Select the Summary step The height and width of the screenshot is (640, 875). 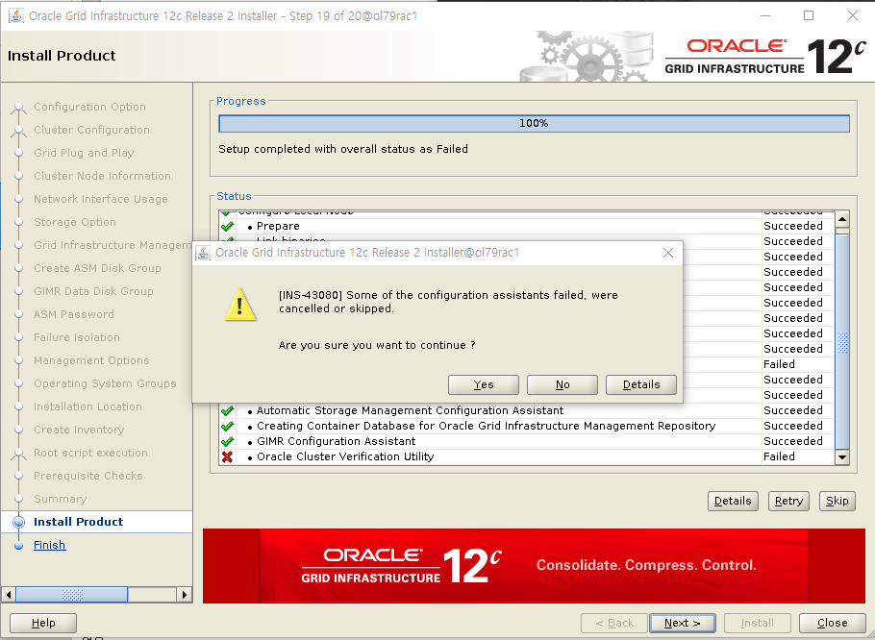60,499
